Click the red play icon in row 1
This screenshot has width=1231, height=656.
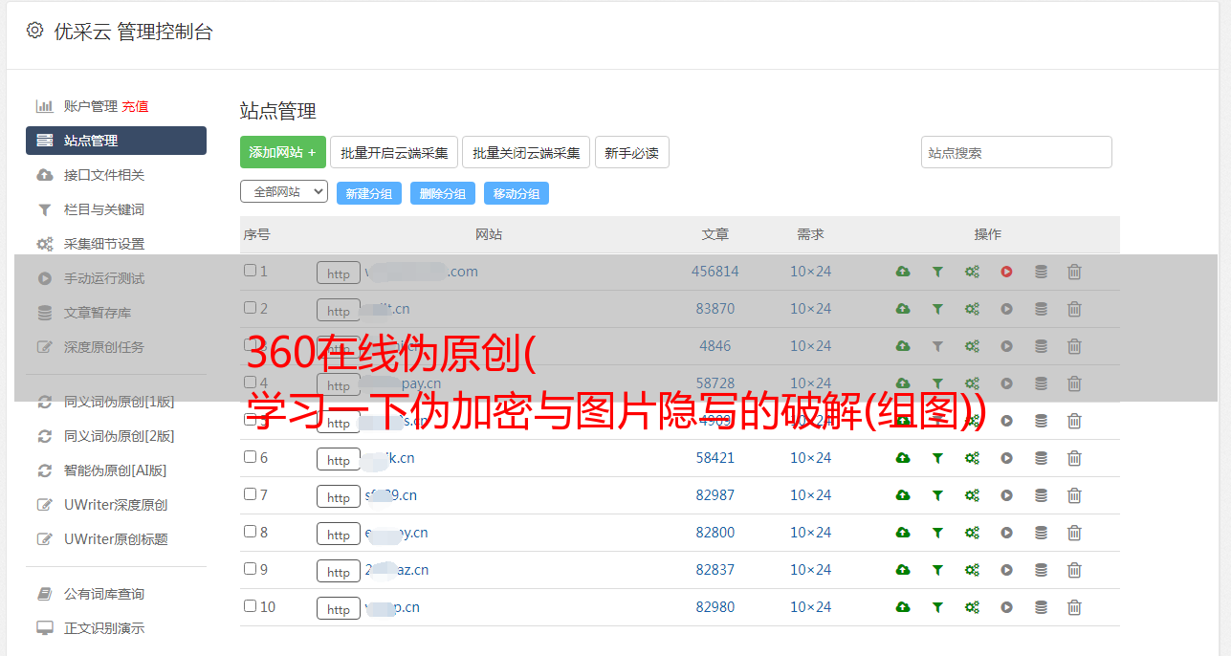click(x=1006, y=272)
